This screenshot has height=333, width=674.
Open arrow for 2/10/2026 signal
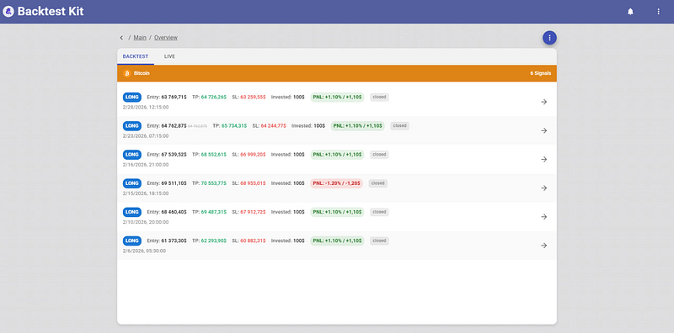click(x=543, y=217)
